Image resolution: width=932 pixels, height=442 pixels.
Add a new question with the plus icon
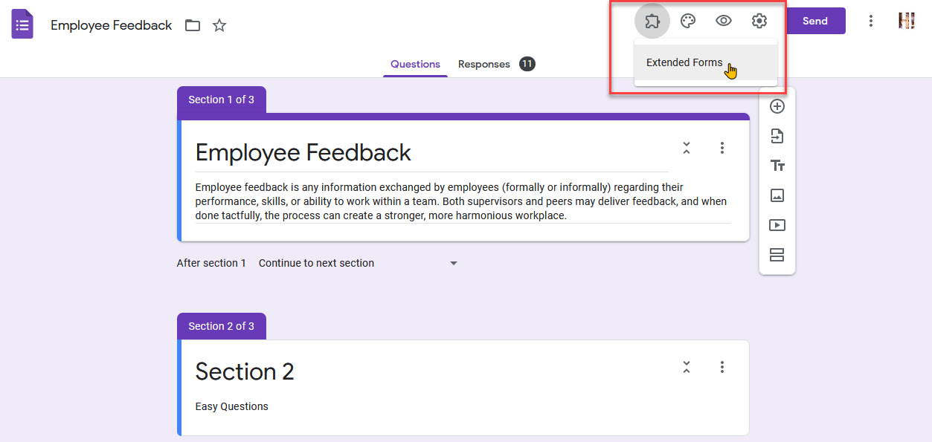pyautogui.click(x=777, y=106)
